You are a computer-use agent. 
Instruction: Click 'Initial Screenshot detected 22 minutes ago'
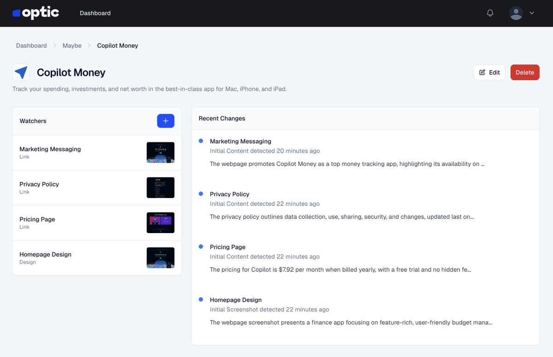tap(270, 310)
